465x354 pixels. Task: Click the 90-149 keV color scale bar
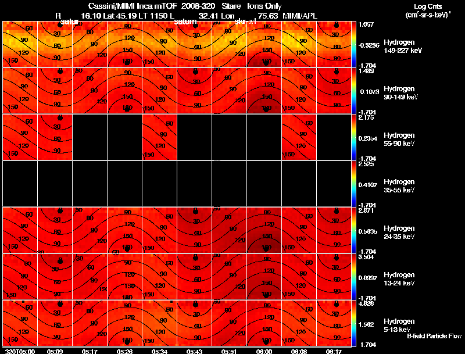point(353,91)
